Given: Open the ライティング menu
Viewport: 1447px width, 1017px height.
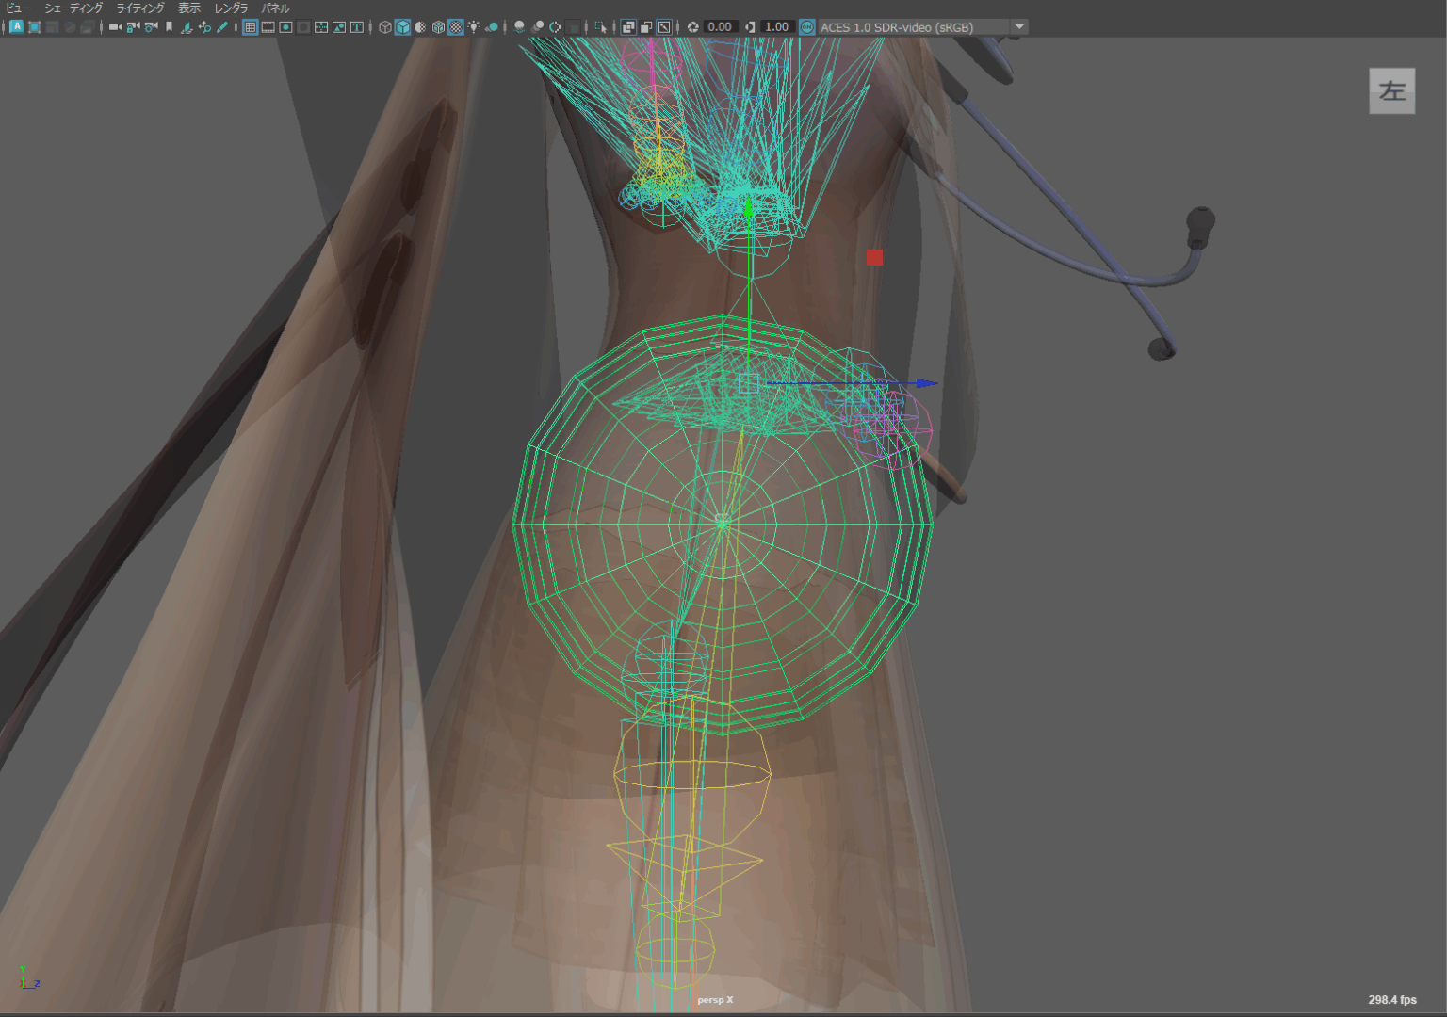Looking at the screenshot, I should click(140, 8).
